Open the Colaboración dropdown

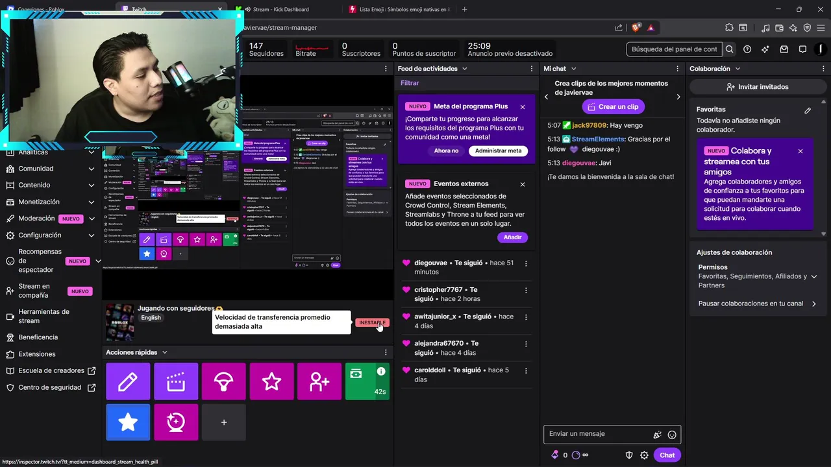click(738, 69)
